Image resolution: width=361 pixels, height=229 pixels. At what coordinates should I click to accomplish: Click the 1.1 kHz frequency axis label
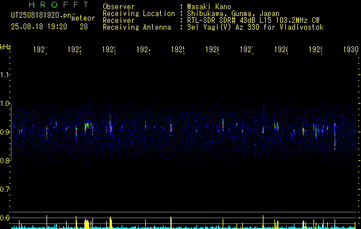pyautogui.click(x=5, y=74)
